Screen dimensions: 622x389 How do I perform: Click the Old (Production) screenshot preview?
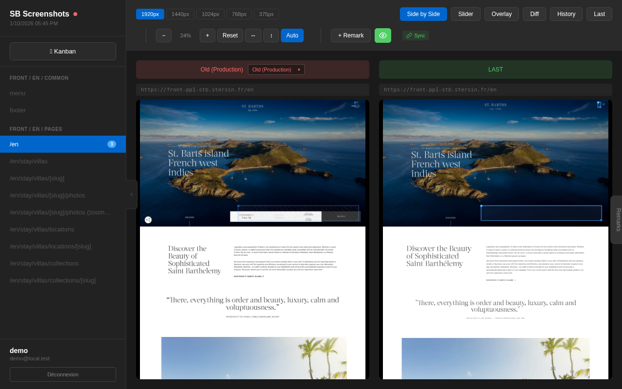click(253, 240)
